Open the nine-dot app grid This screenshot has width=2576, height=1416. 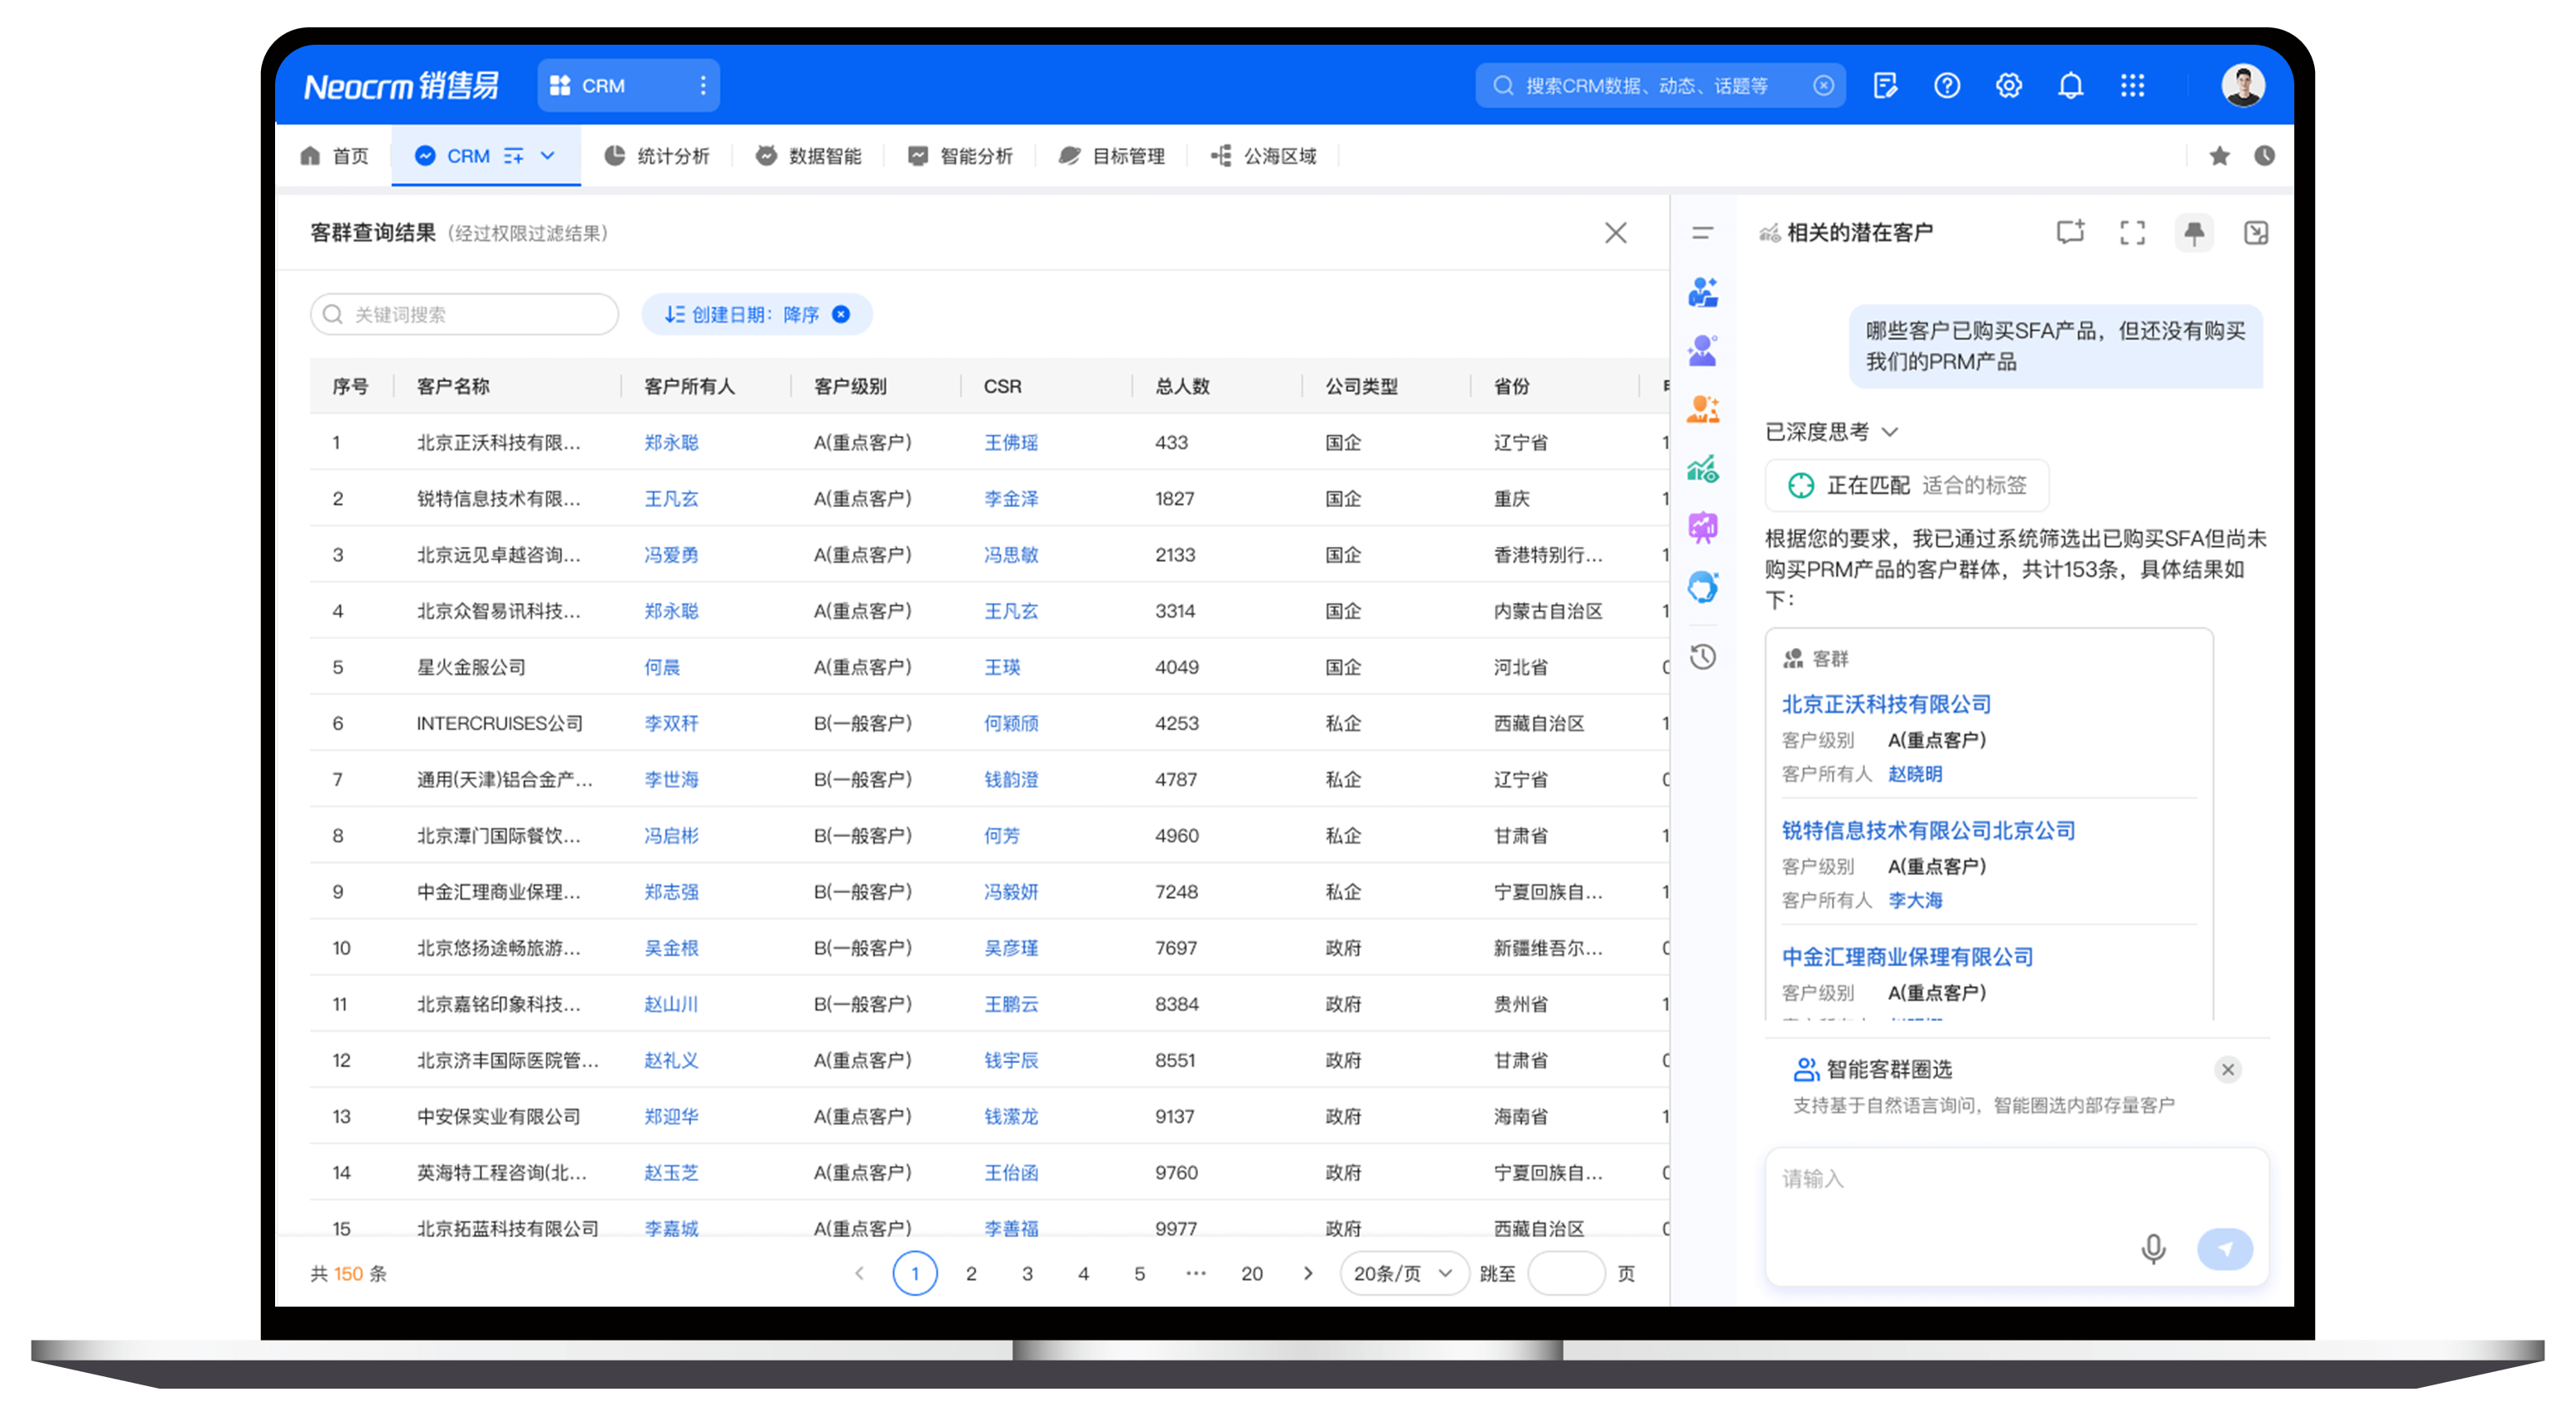point(2133,86)
